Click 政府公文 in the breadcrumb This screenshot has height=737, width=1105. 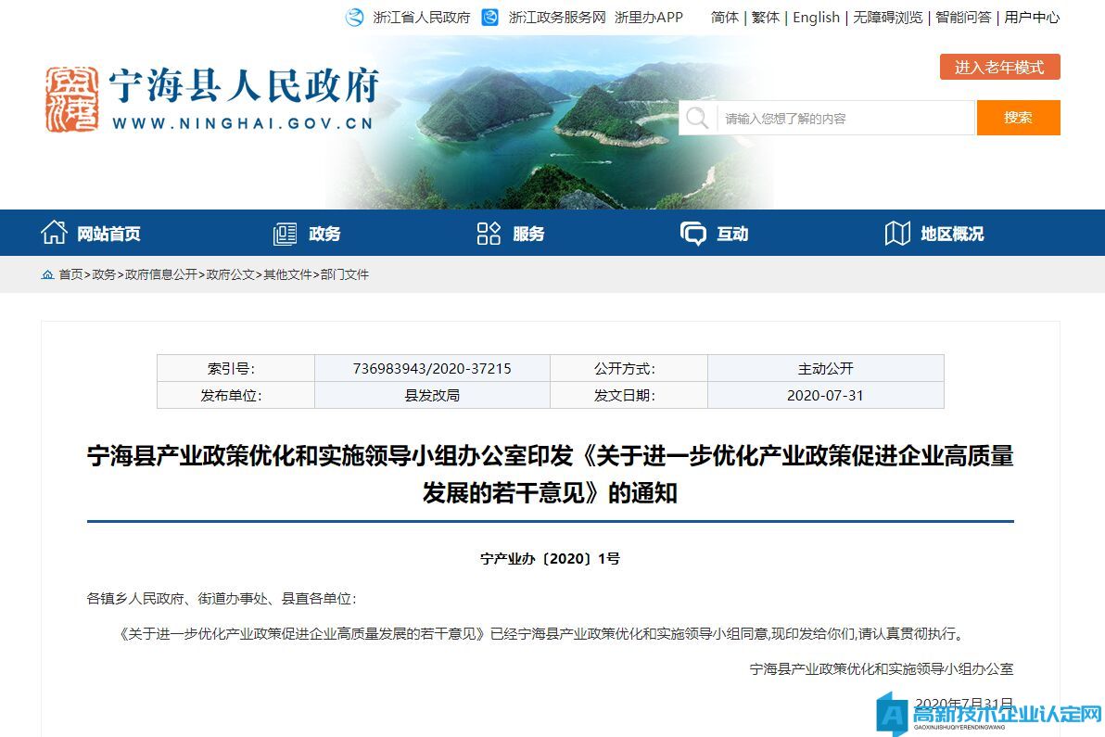pos(231,274)
